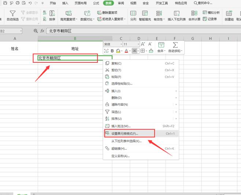Expand the 拒绝录入重复项 dropdown
Image resolution: width=241 pixels, height=195 pixels.
(x=125, y=19)
